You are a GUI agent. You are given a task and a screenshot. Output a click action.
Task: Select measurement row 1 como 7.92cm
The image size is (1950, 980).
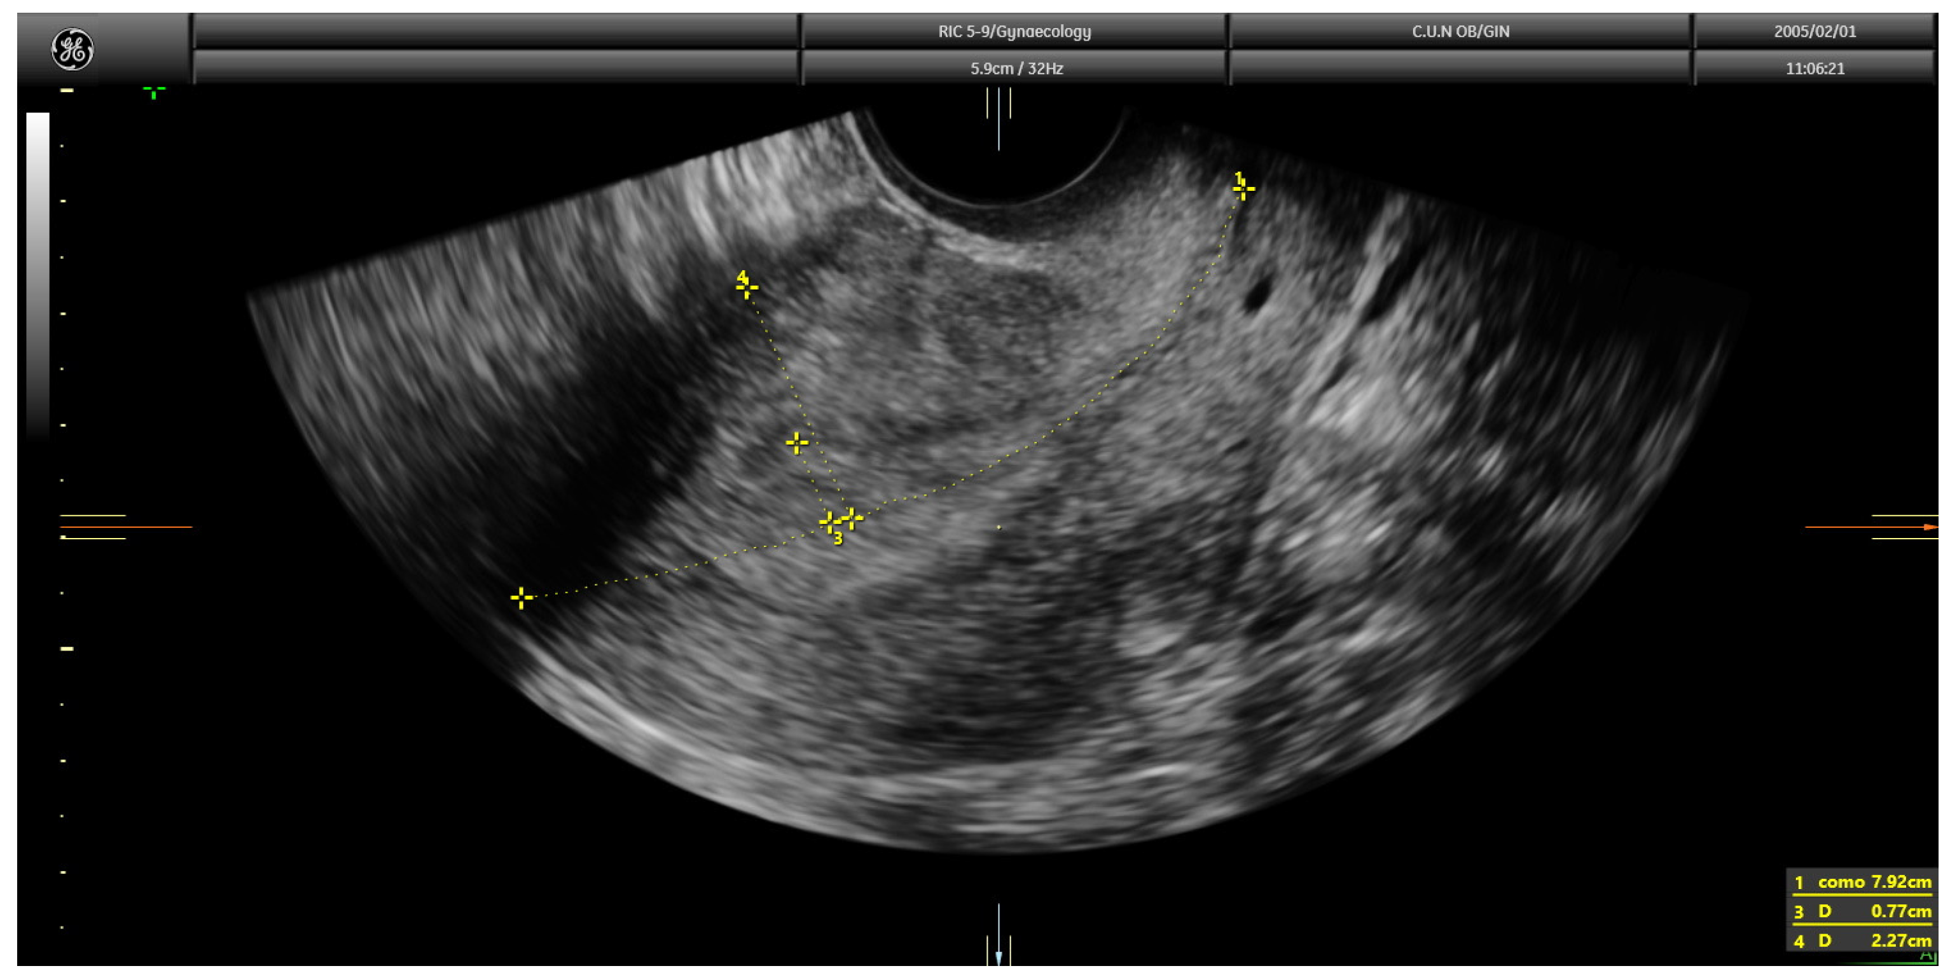tap(1863, 881)
